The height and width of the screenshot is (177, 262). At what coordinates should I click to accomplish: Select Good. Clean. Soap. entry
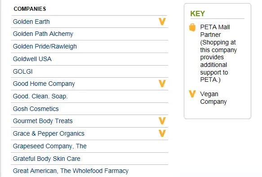[40, 96]
